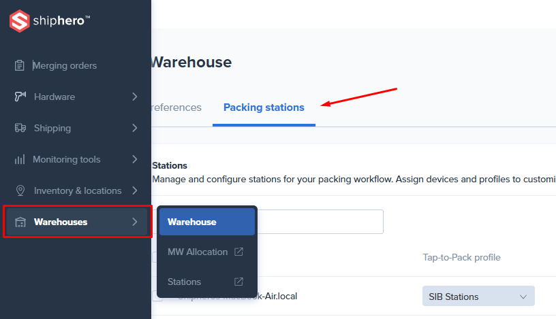Click the Hardware scanner icon
Viewport: 556px width, 319px height.
[x=20, y=97]
